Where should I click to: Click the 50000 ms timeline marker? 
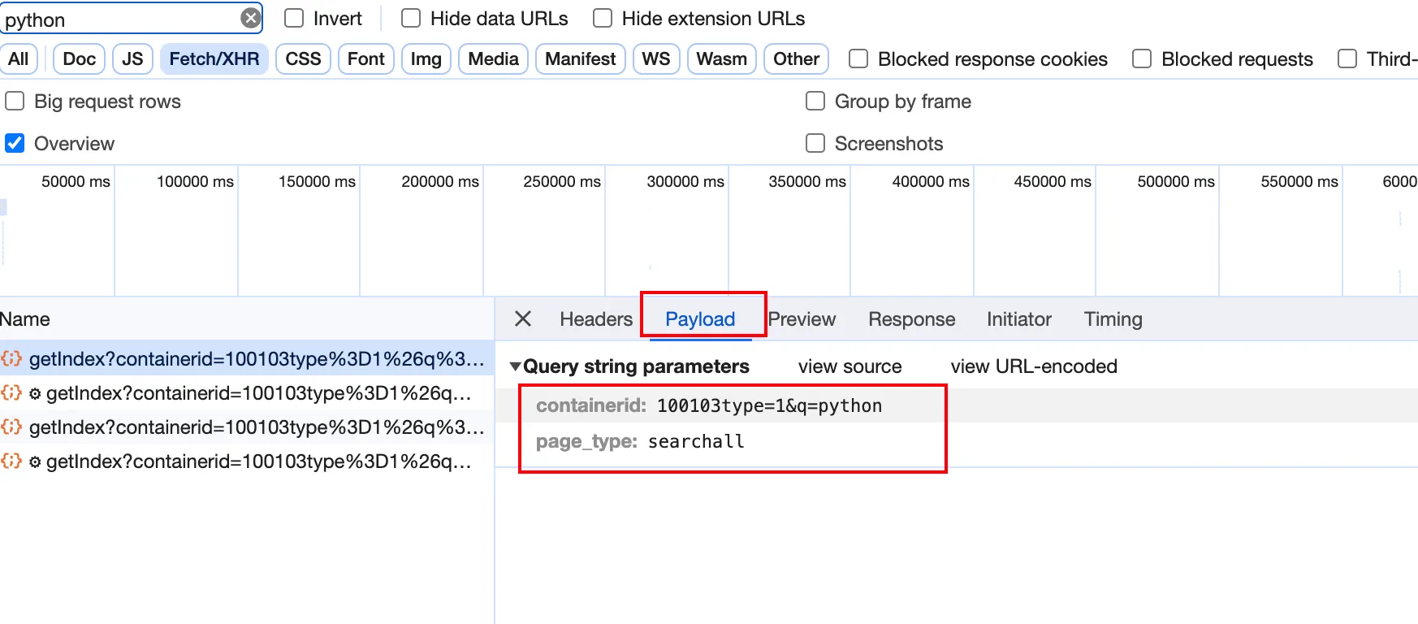click(76, 181)
